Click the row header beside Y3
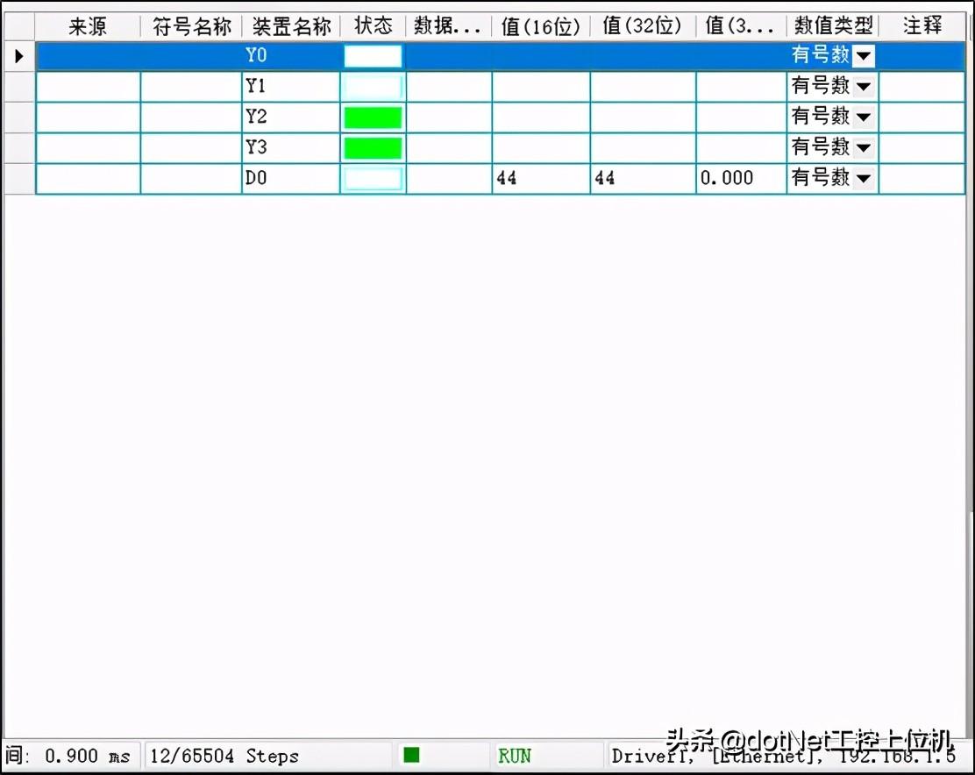975x775 pixels. pos(19,148)
